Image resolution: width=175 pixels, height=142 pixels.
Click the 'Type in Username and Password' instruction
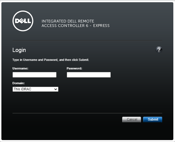51,60
